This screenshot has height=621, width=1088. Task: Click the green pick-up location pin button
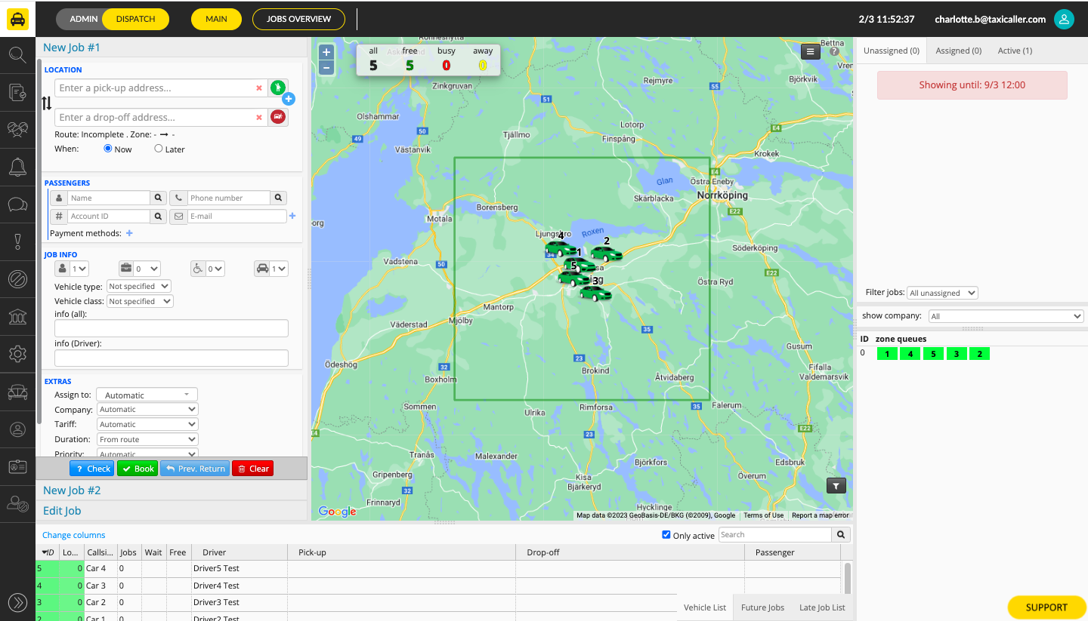(278, 88)
